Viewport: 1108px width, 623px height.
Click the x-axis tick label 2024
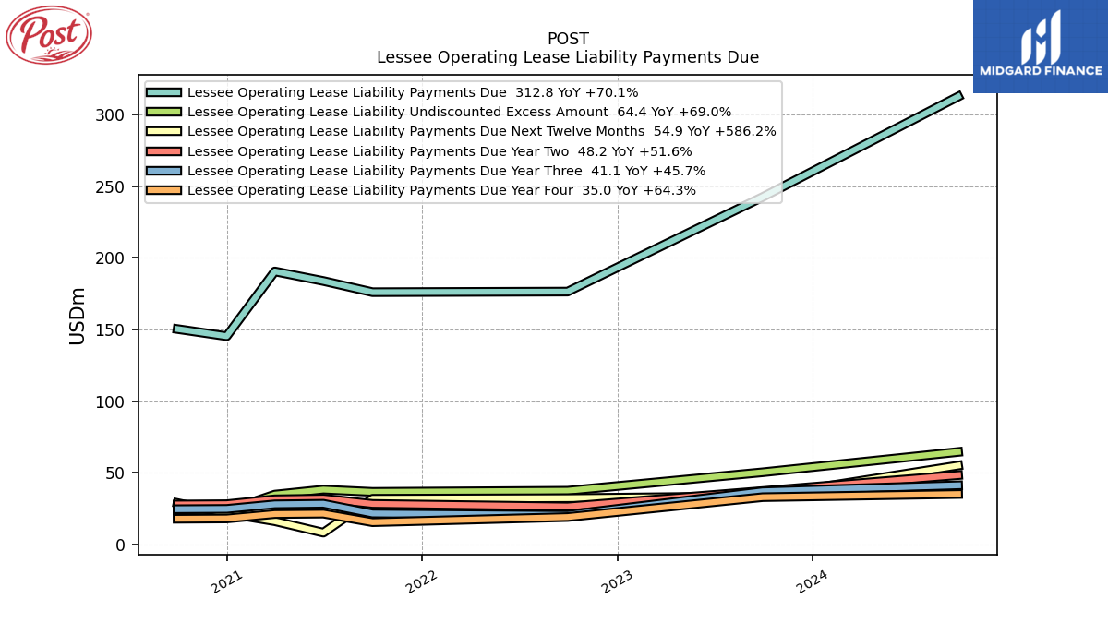point(812,581)
